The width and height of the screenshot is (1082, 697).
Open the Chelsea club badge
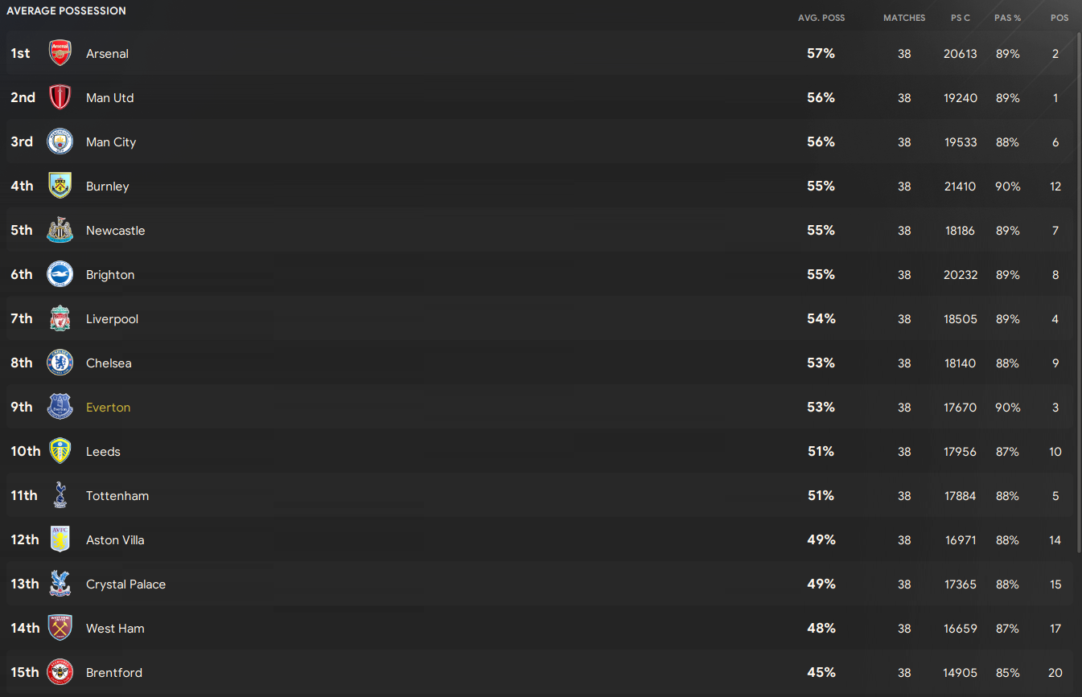(x=60, y=363)
